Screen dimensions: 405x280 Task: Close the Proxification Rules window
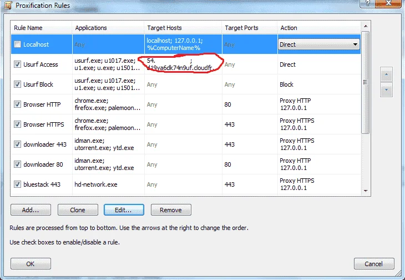[x=388, y=3]
